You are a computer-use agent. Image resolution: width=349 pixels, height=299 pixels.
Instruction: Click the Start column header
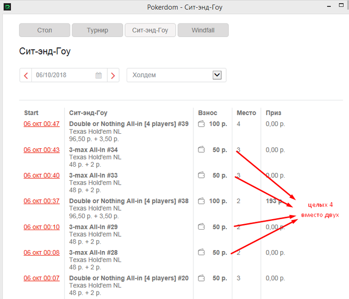(x=31, y=113)
